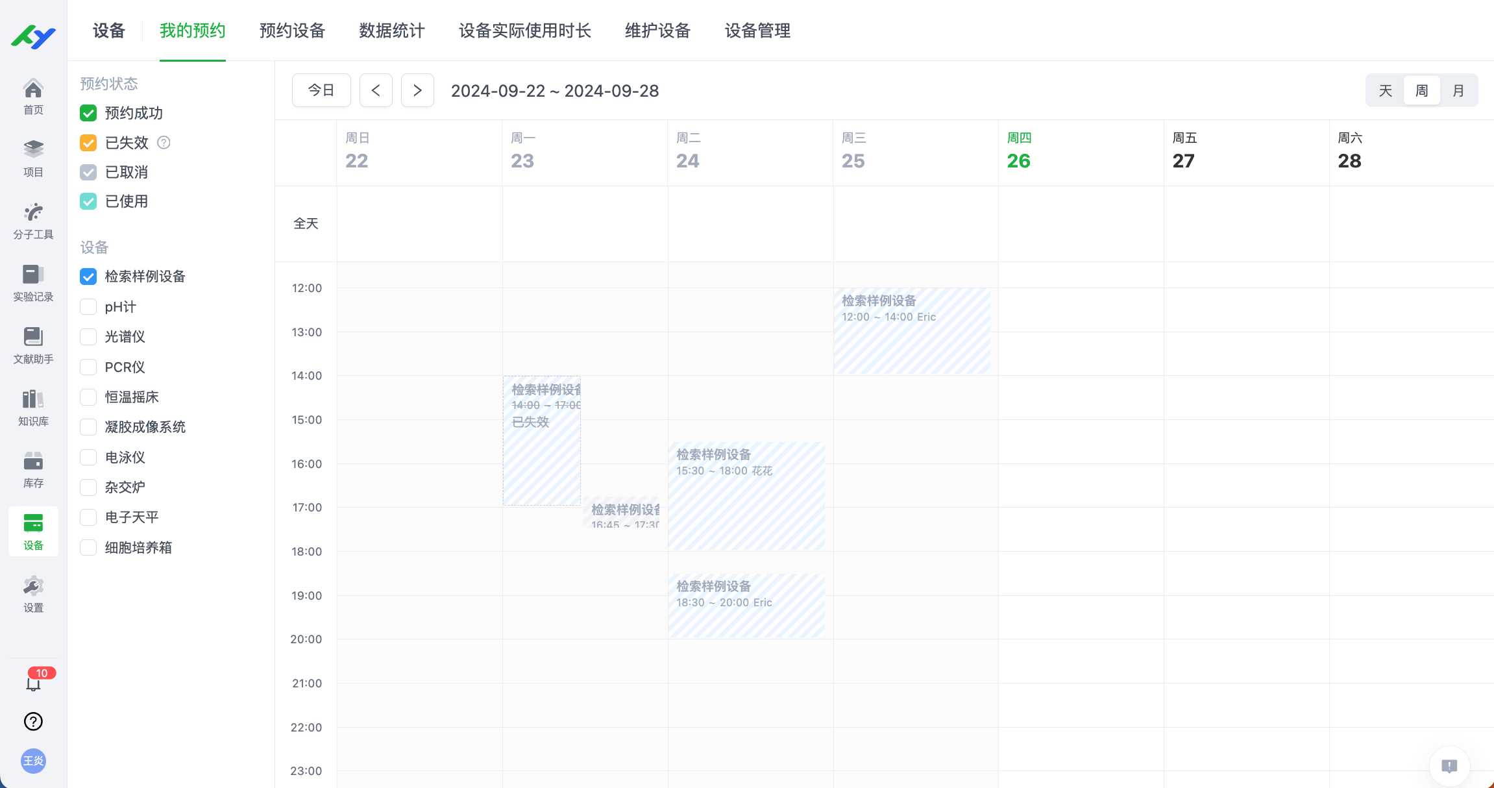Go to previous week with left chevron
The height and width of the screenshot is (788, 1494).
376,90
